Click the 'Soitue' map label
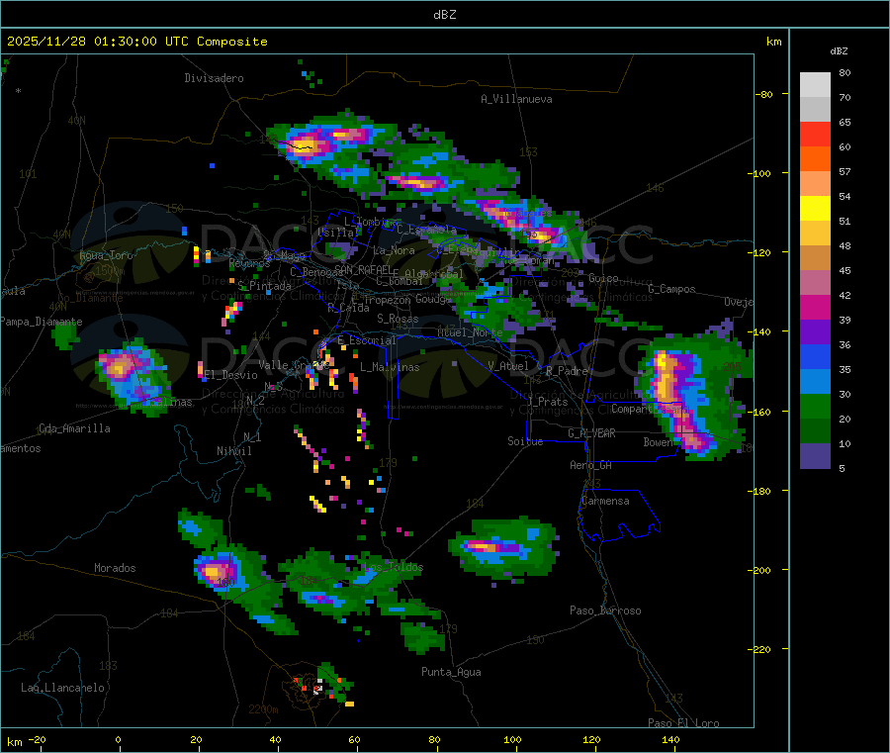 coord(525,441)
